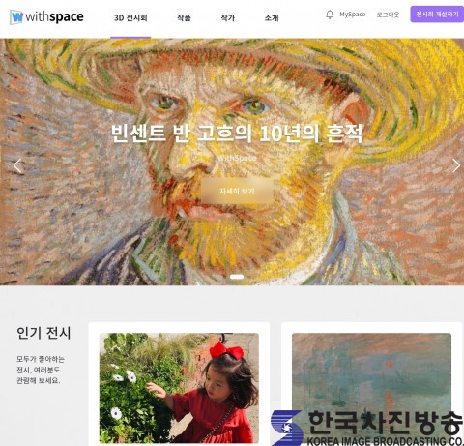Click the withspace wordmark text

[x=54, y=16]
